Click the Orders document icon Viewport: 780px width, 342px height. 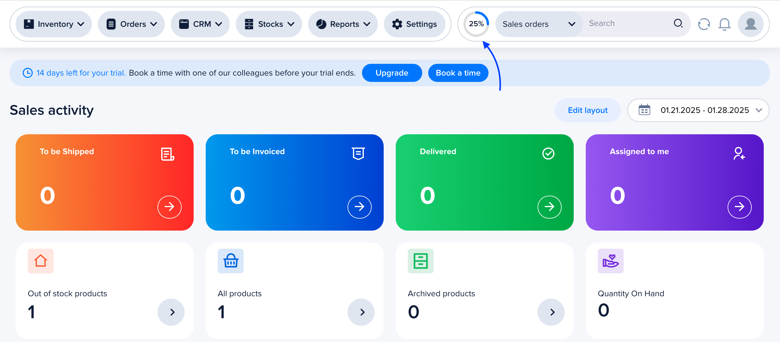[111, 24]
